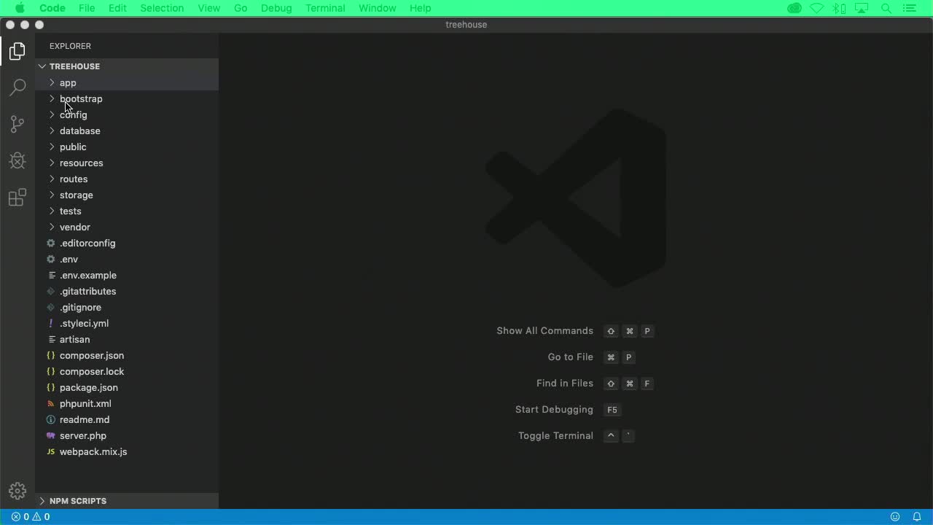The height and width of the screenshot is (525, 933).
Task: Click the Start Debugging label
Action: [554, 409]
